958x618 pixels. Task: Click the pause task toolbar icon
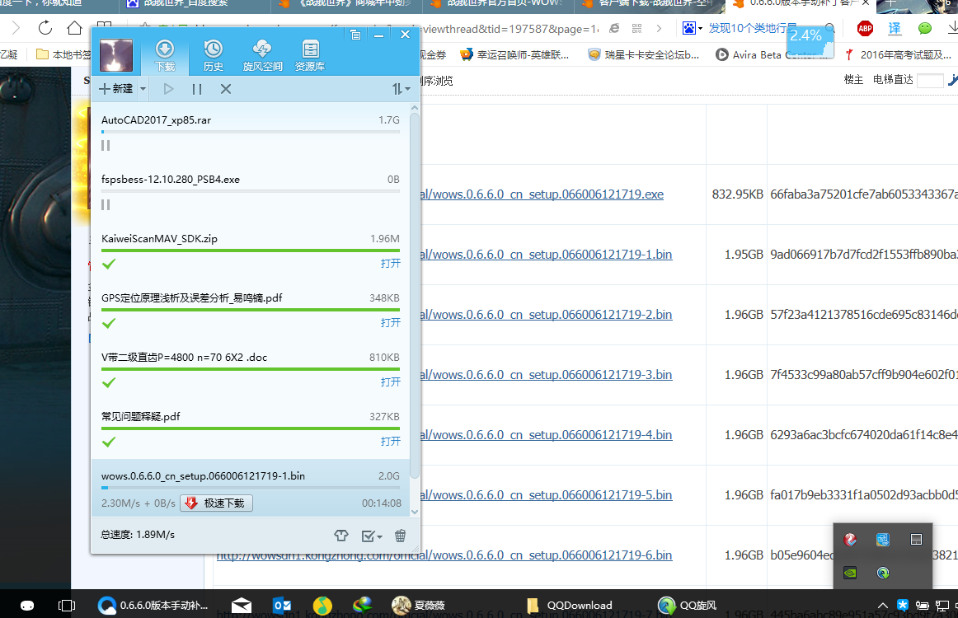(x=197, y=89)
